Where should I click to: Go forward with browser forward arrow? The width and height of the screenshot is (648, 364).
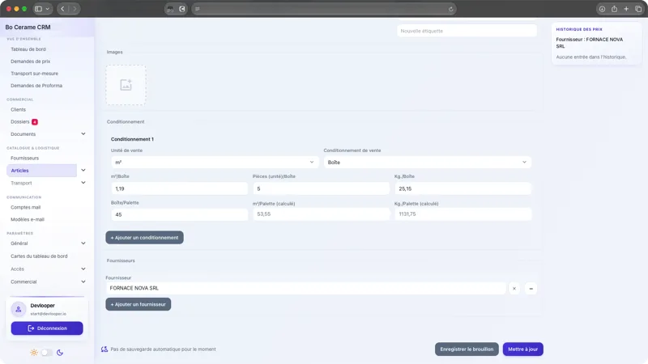tap(75, 9)
